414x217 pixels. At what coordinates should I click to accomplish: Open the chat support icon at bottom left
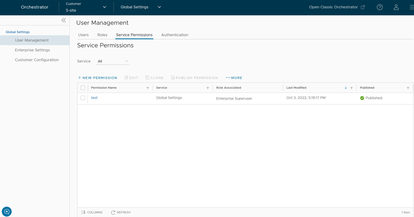click(x=7, y=211)
